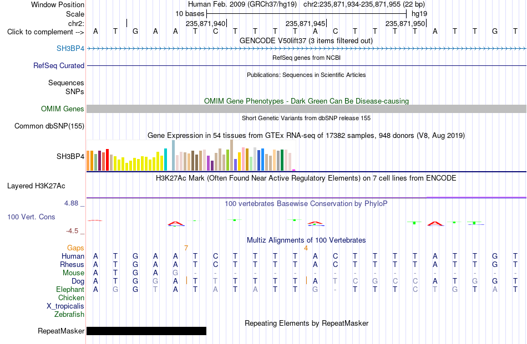Click the 'Gene Expression in 54 tissues' title
Image resolution: width=527 pixels, height=344 pixels.
pyautogui.click(x=306, y=136)
